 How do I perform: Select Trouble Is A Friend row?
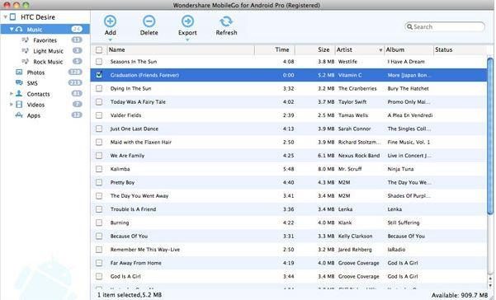(289, 209)
